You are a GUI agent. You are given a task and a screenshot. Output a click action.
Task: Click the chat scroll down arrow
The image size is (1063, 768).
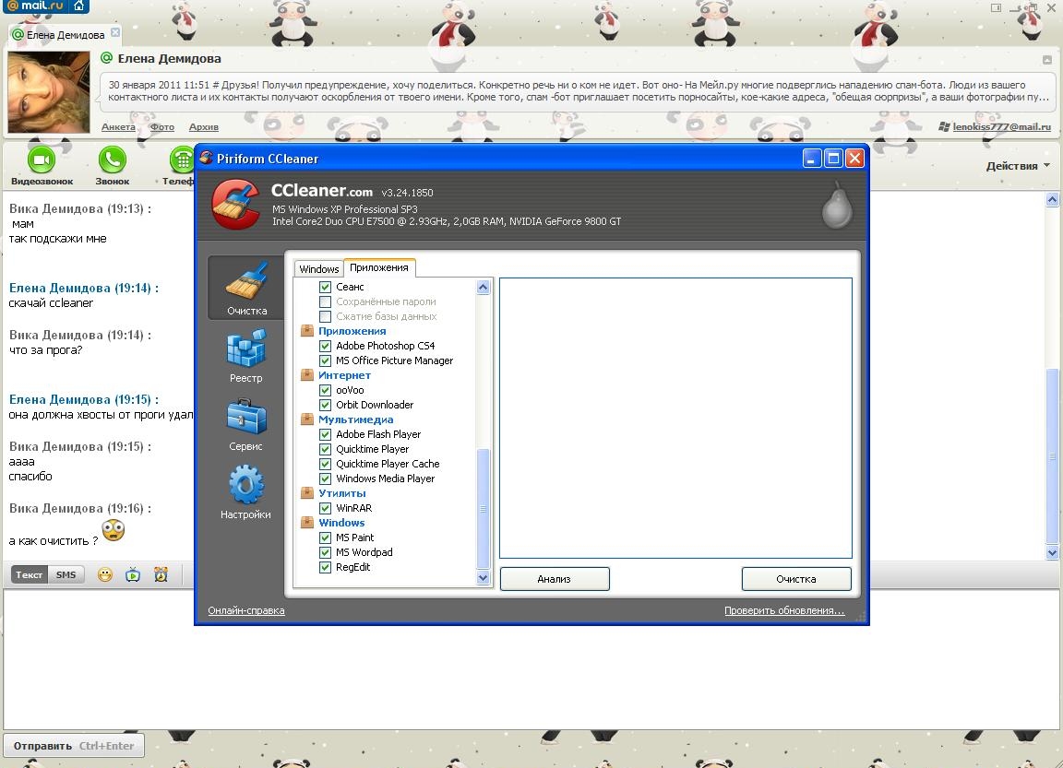[x=1052, y=552]
